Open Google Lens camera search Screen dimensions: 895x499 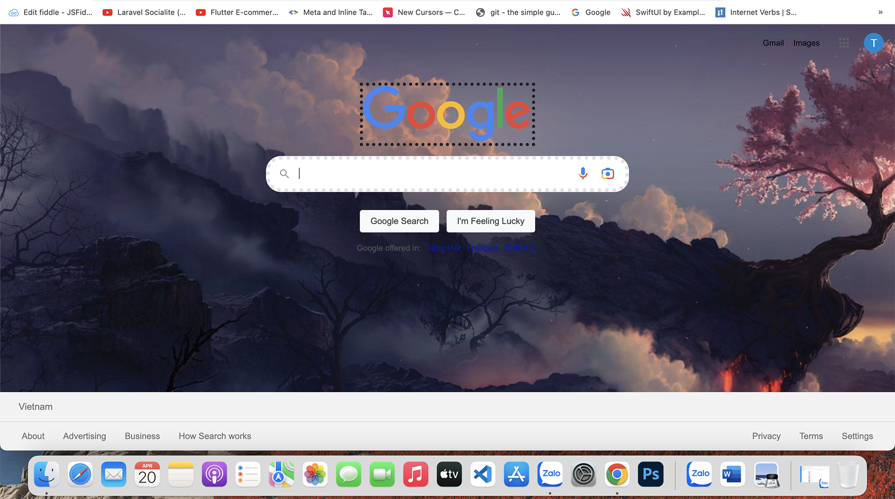coord(607,173)
